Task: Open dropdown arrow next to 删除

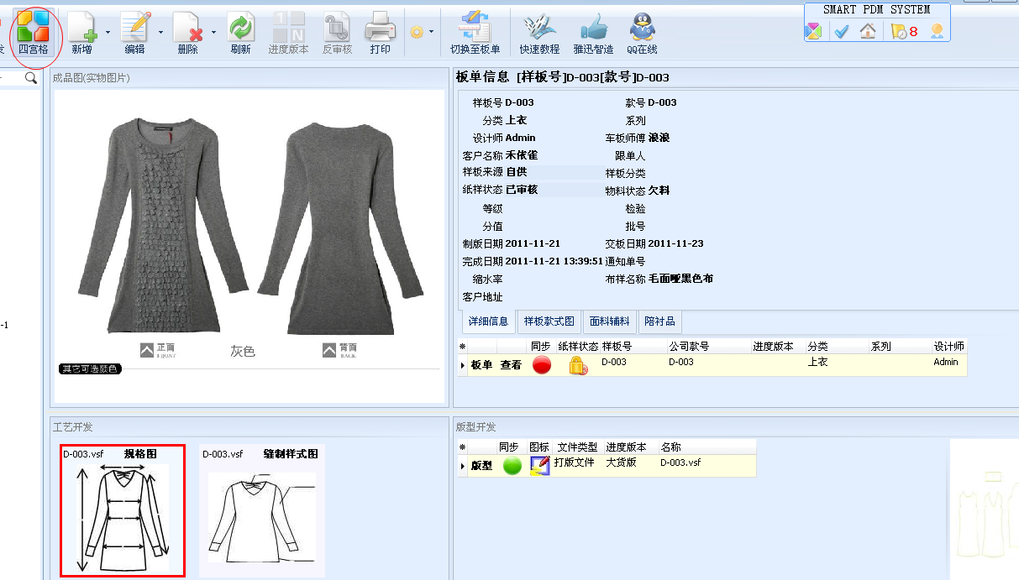Action: [213, 32]
